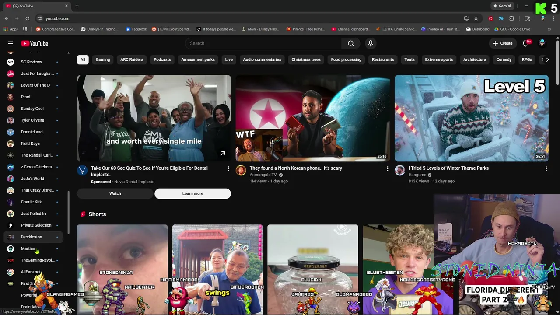Click the Watch button on the ad
This screenshot has width=560, height=315.
[x=115, y=193]
